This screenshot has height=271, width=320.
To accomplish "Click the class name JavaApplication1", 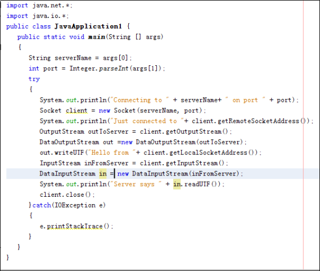I will [88, 26].
